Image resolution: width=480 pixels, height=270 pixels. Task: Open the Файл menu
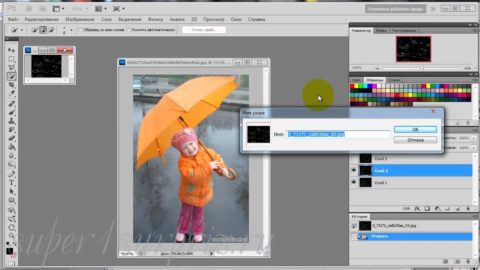point(13,19)
